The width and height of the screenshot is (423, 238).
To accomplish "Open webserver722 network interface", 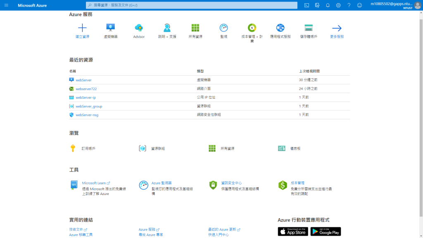I will (86, 89).
